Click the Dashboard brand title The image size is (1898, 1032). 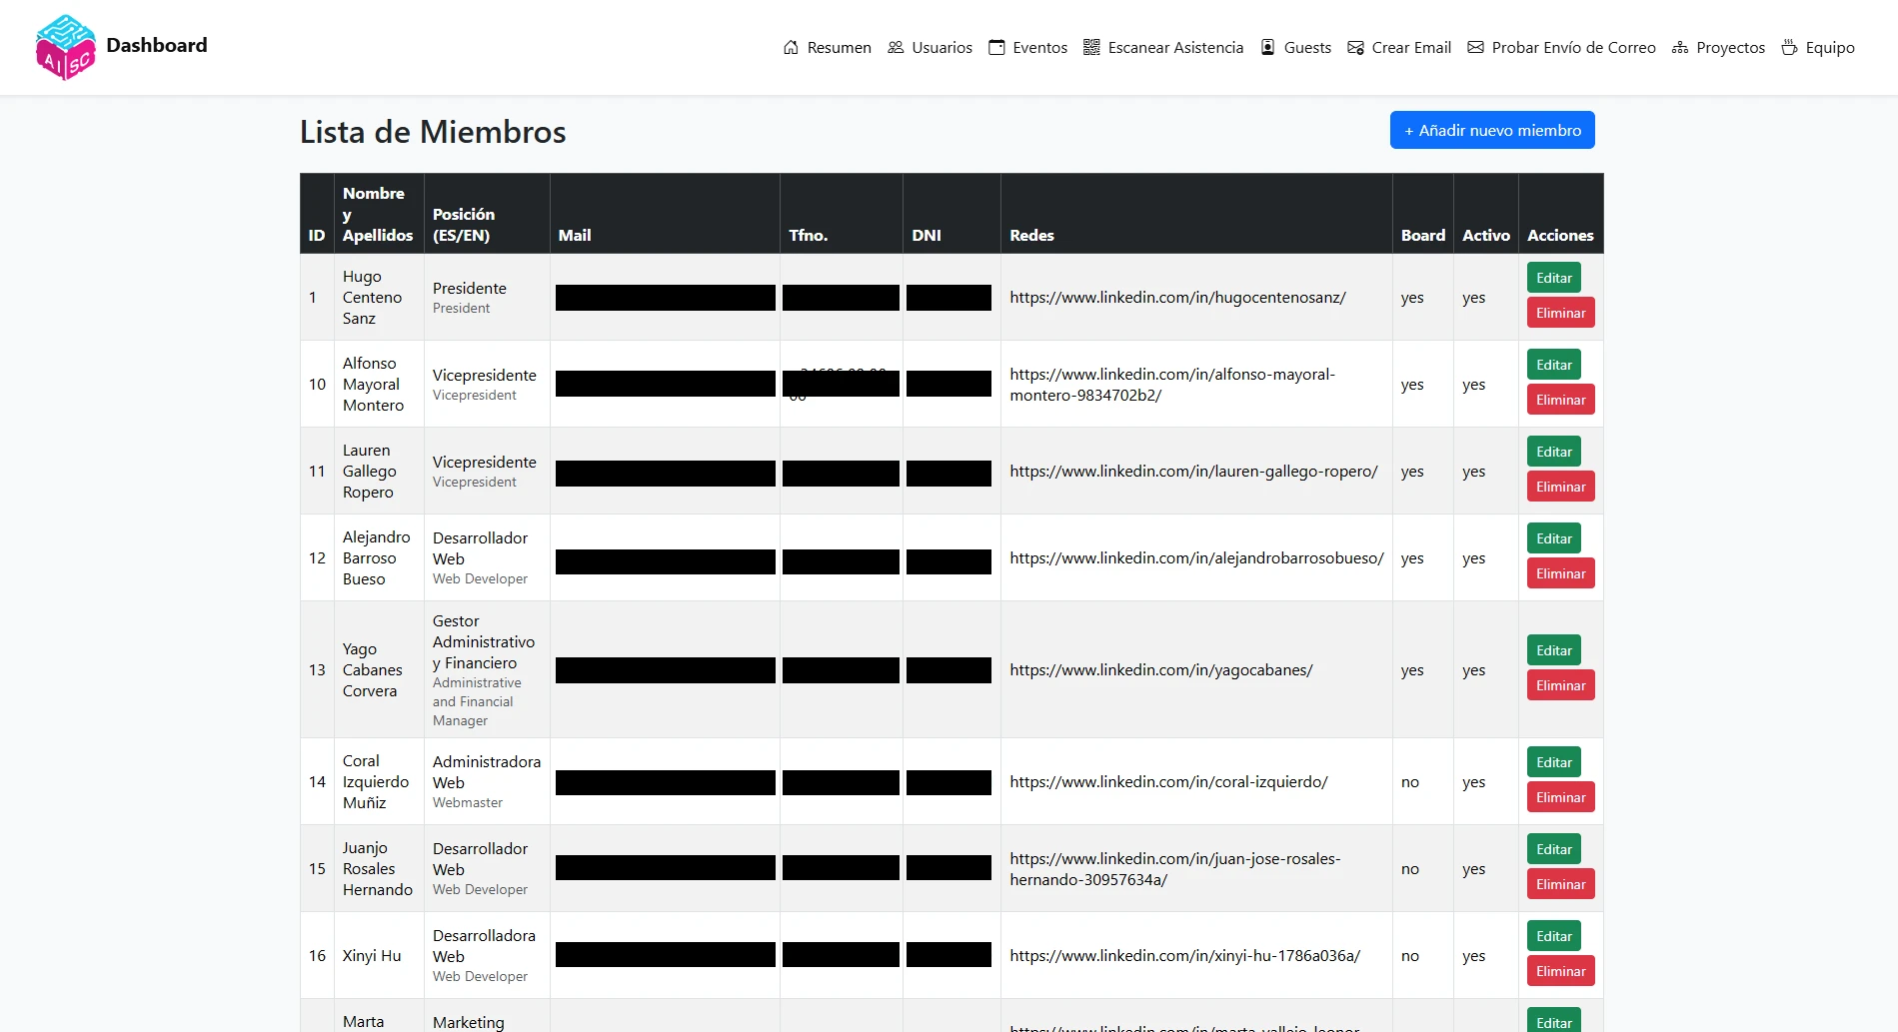(157, 45)
